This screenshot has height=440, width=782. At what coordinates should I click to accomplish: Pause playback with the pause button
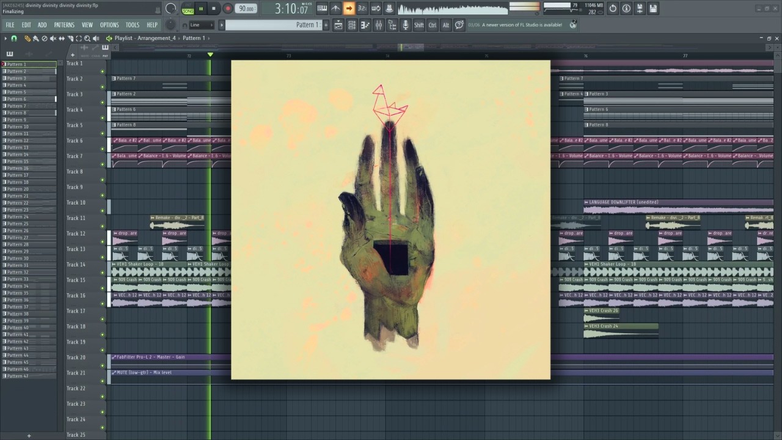coord(200,9)
